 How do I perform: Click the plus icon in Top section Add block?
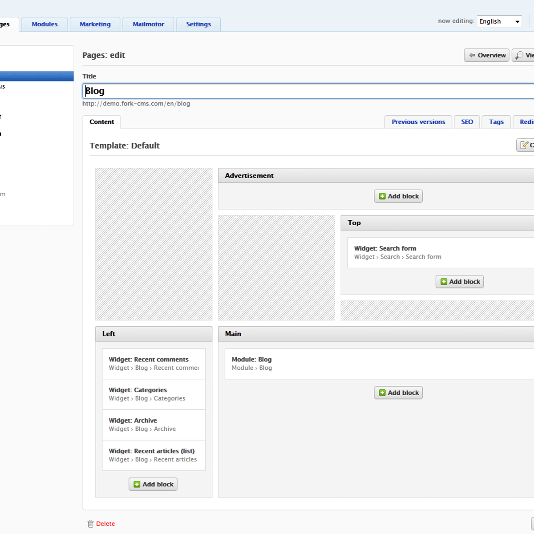pos(444,282)
